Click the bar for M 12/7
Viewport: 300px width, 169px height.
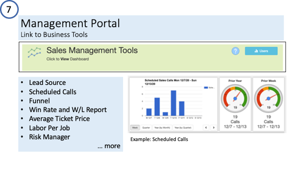point(149,112)
